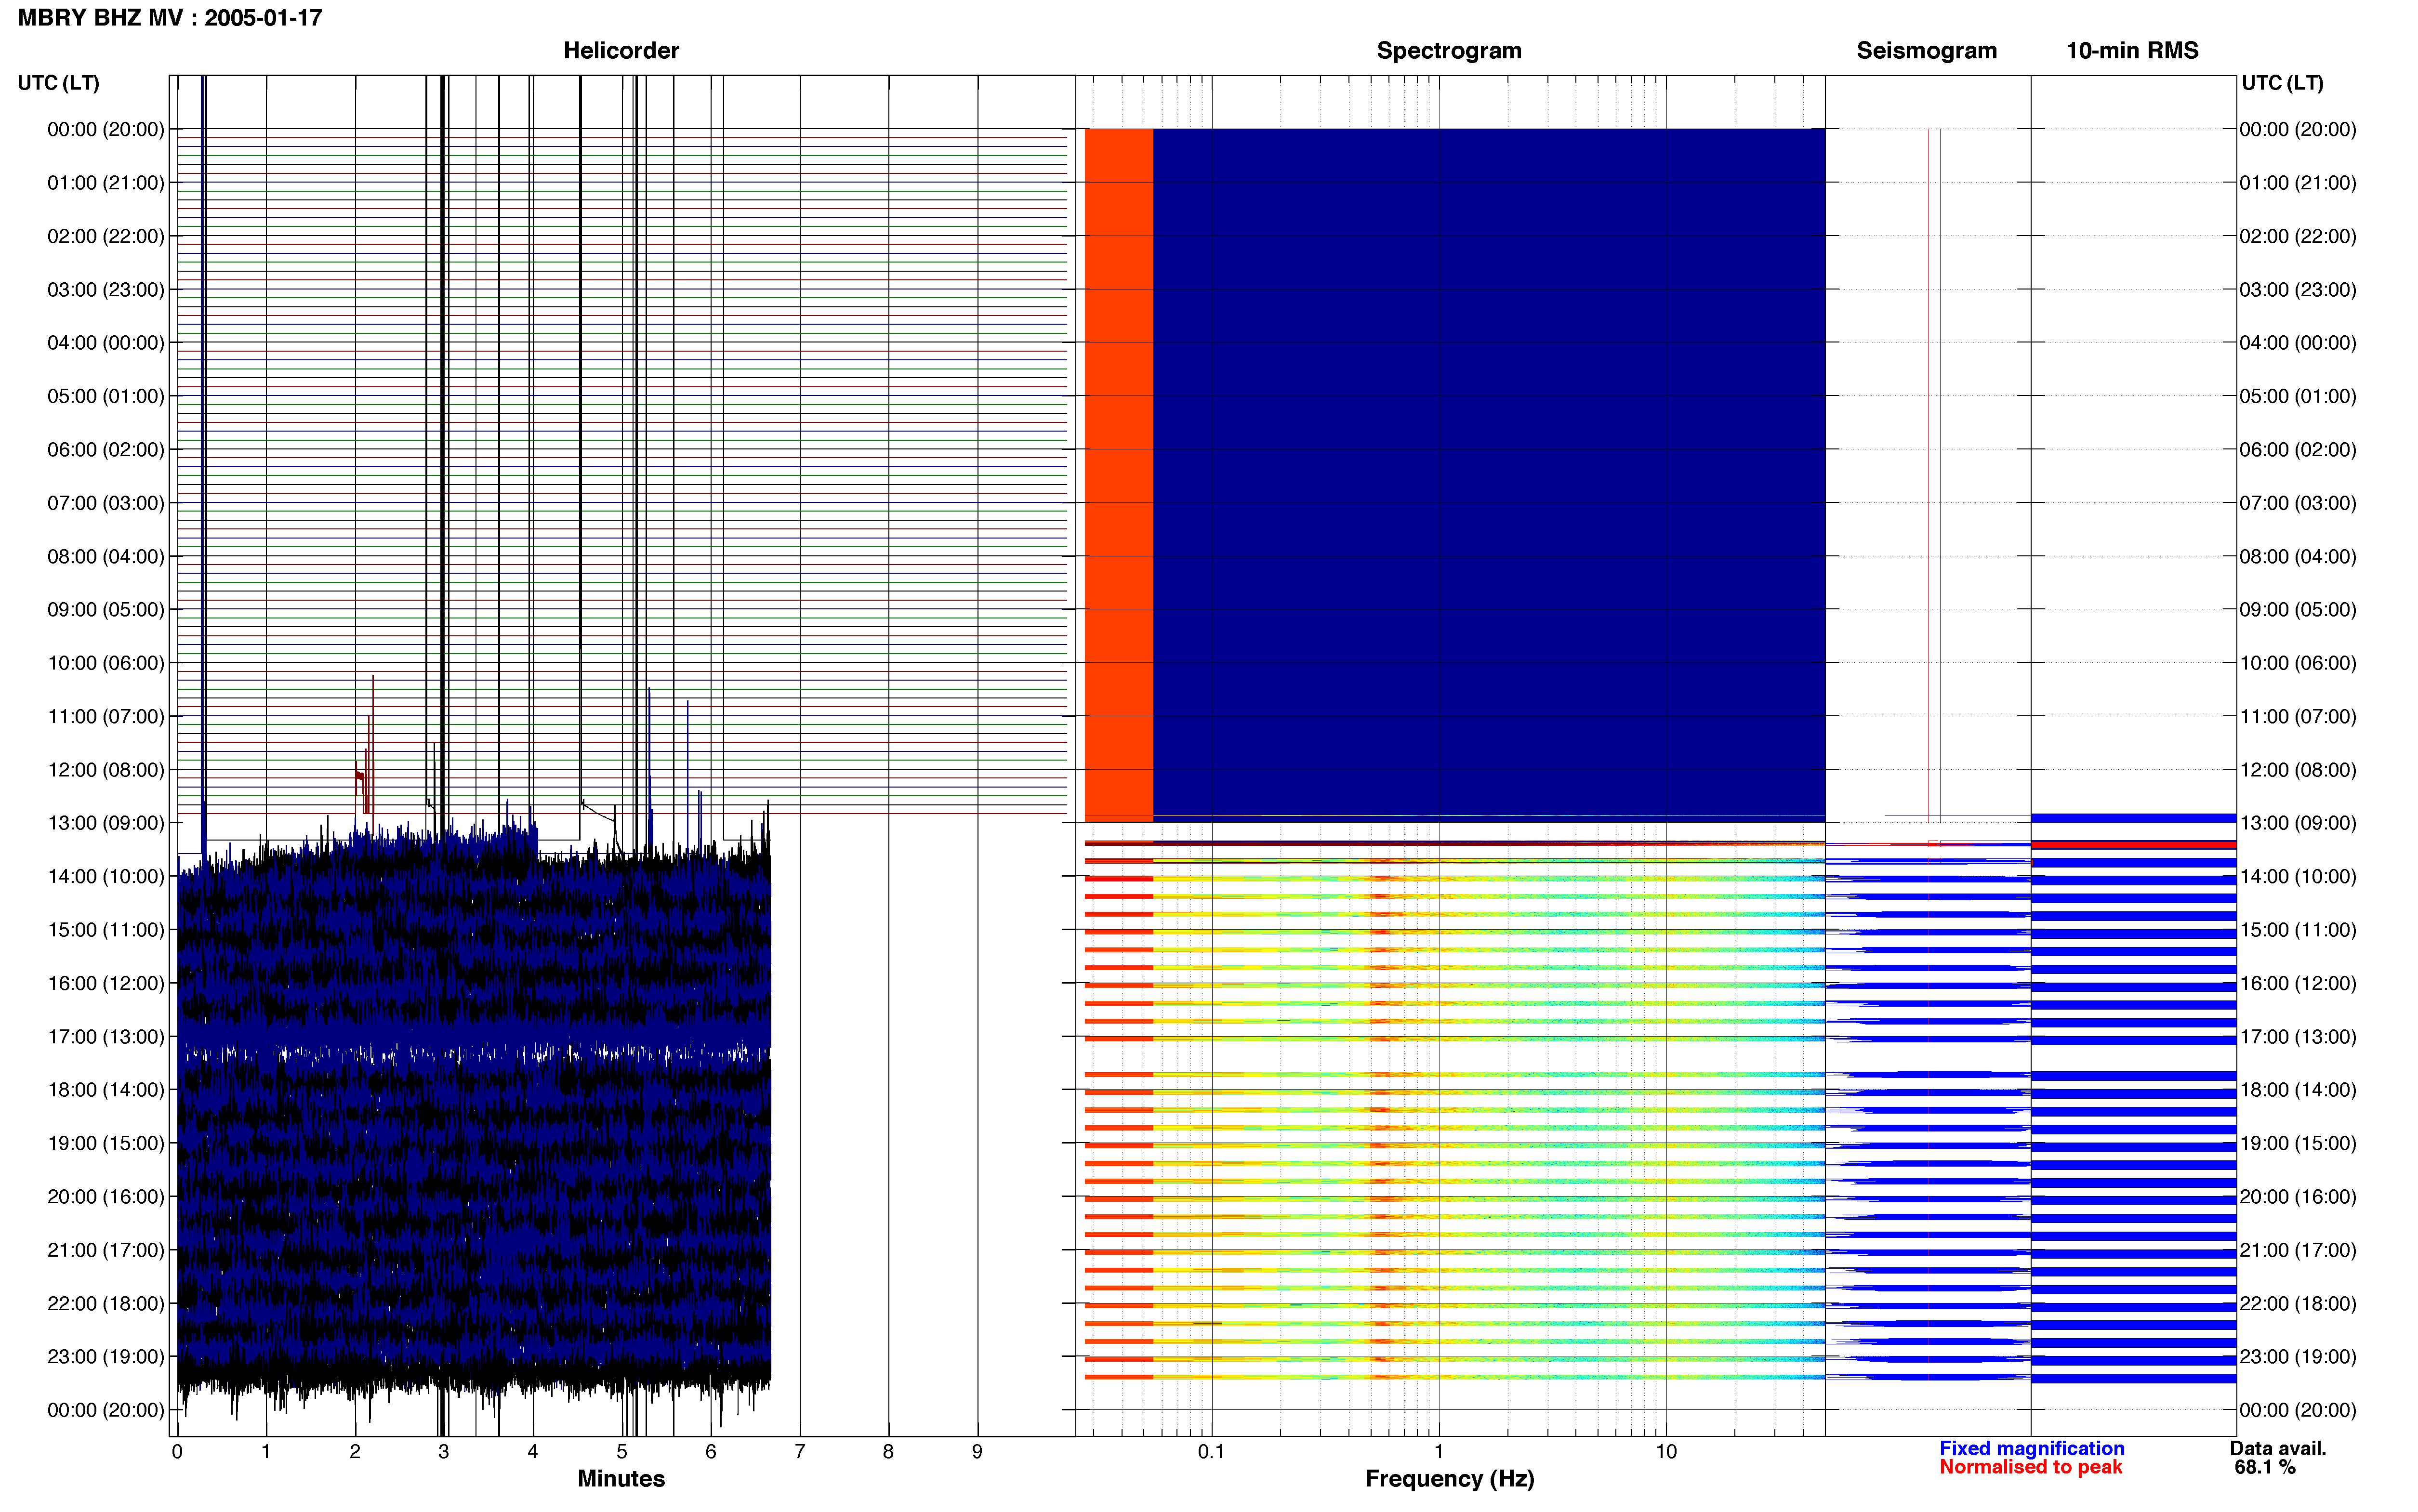Click '20:00 (16:00)' on the RMS-side time axis
The image size is (2418, 1512).
(x=2298, y=1197)
